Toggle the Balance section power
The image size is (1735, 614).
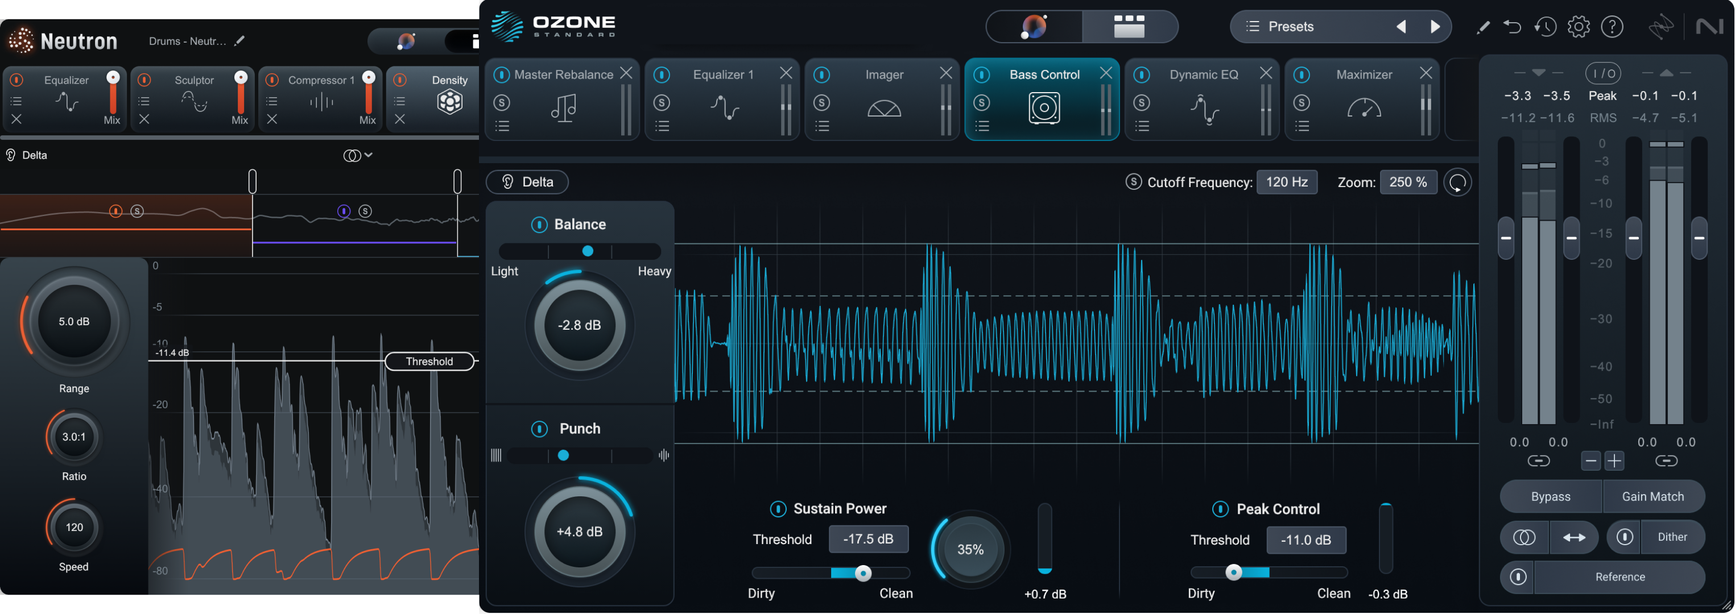click(539, 224)
